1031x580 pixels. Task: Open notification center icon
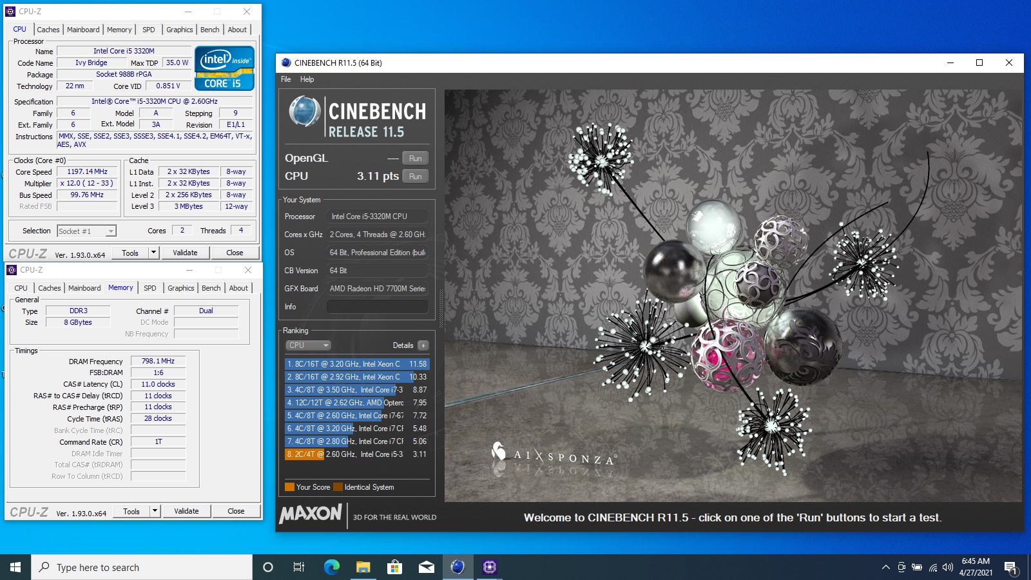(1010, 568)
